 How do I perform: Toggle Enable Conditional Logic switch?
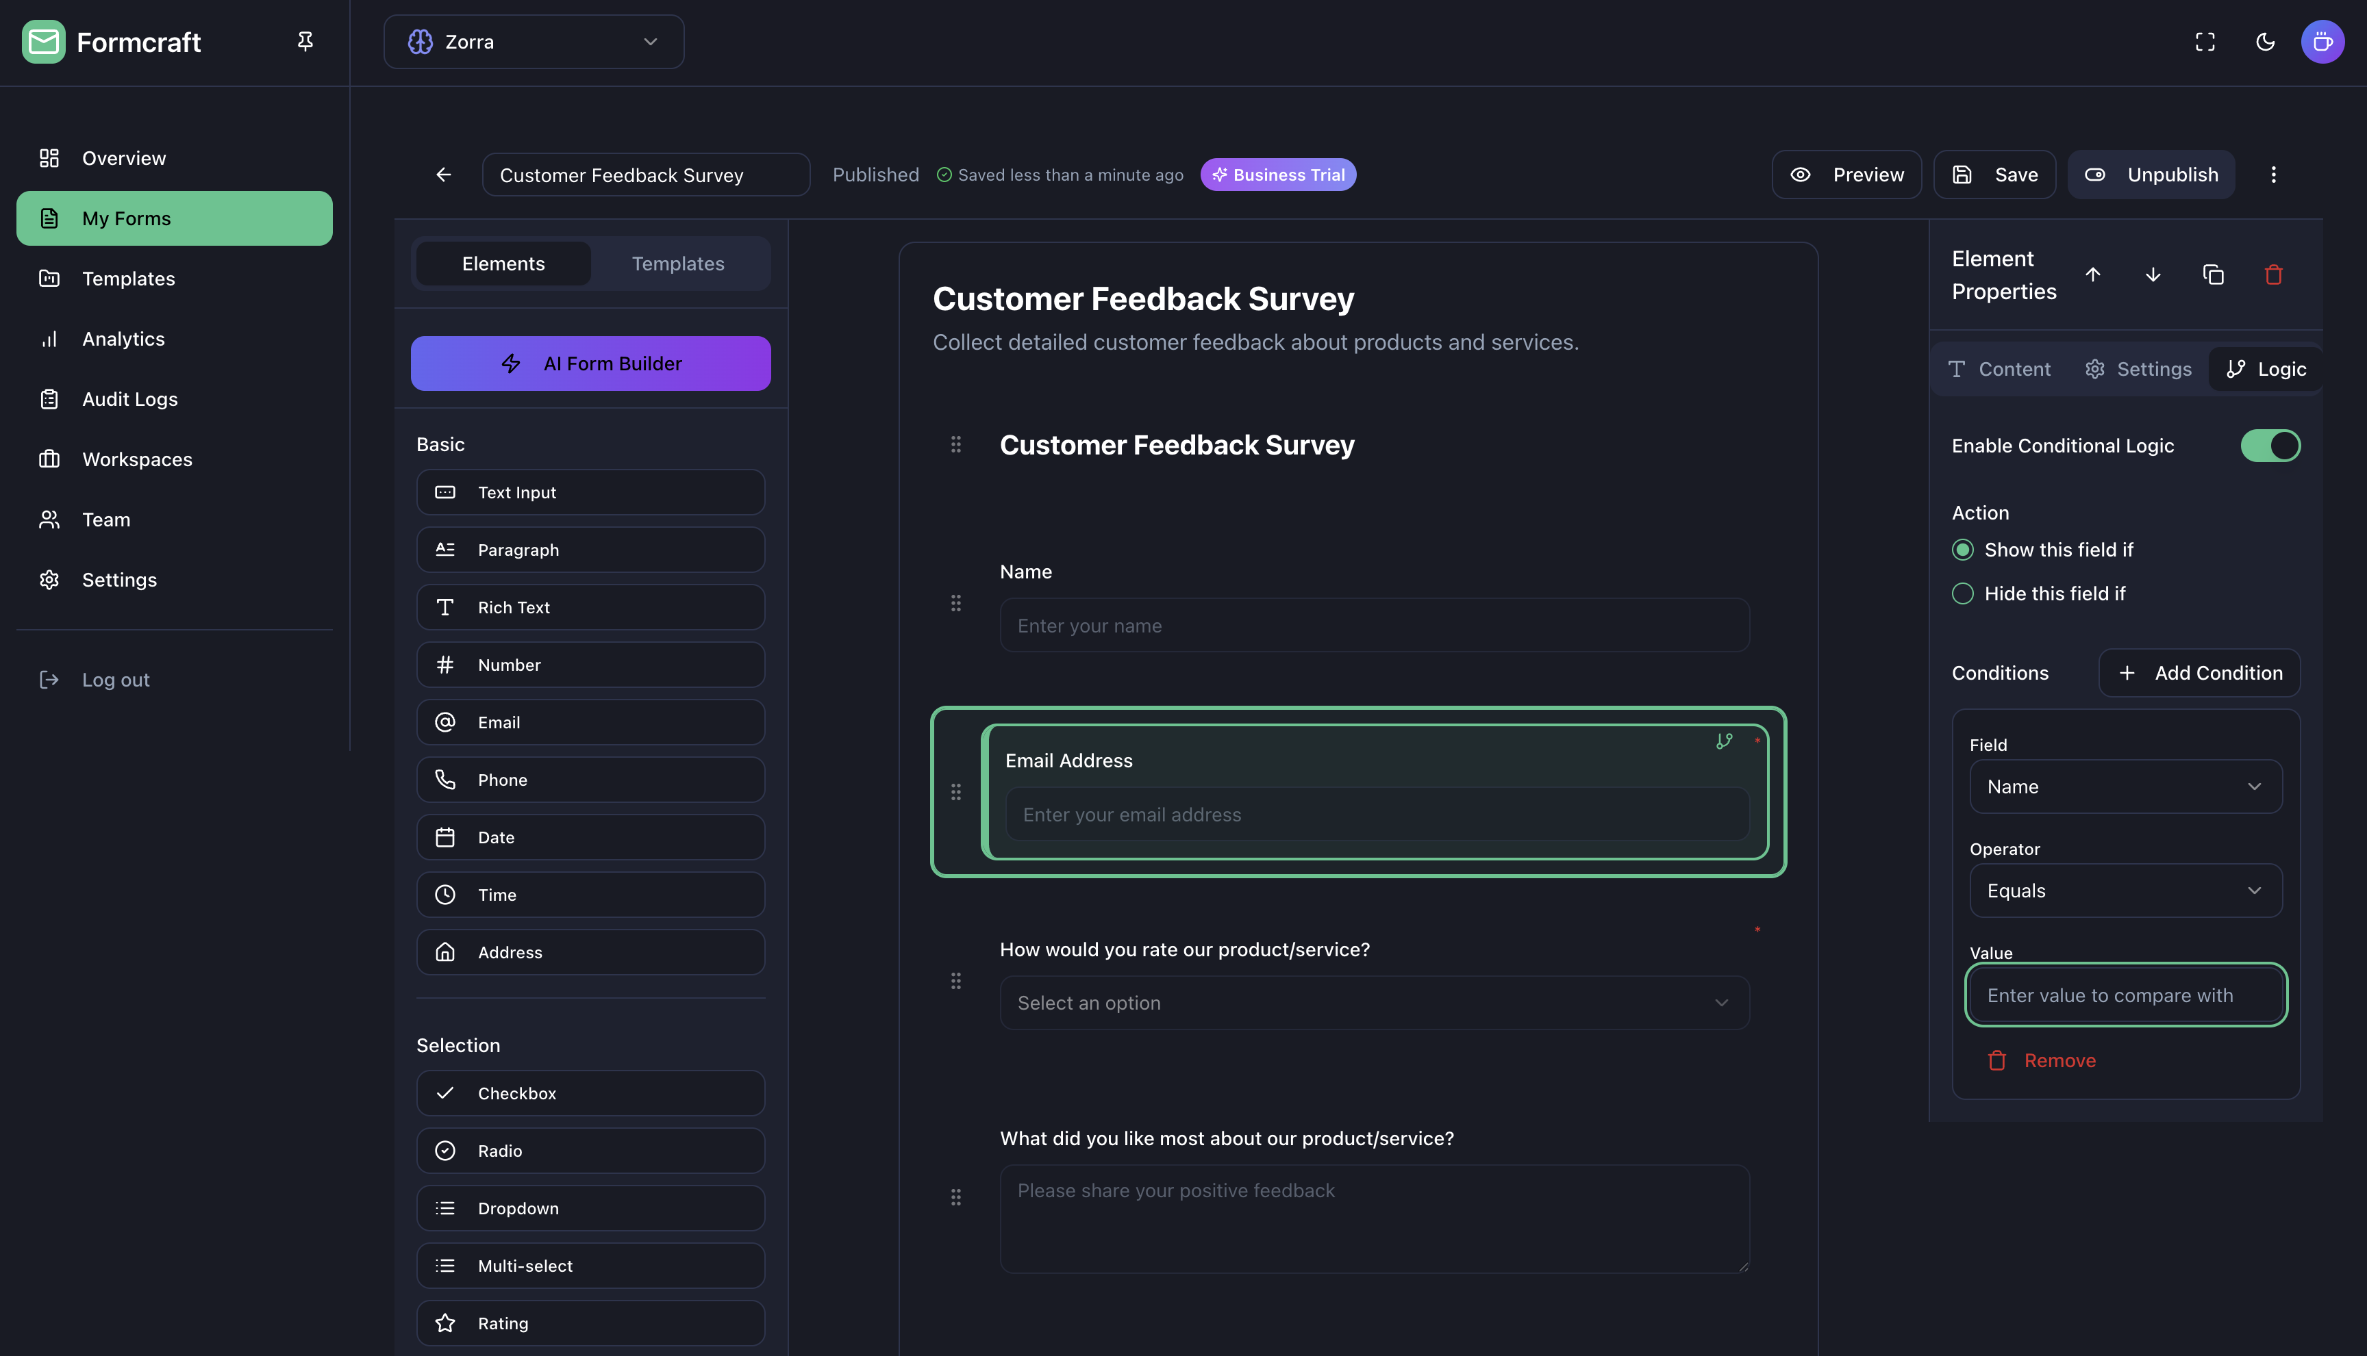2270,445
